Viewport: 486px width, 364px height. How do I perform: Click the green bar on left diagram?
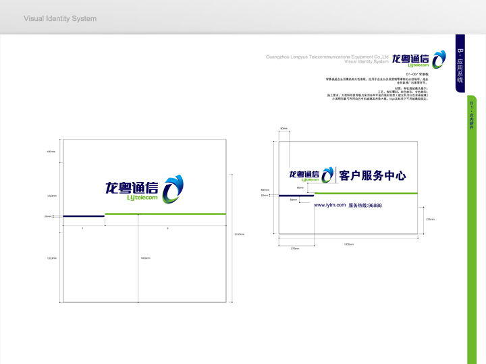pyautogui.click(x=165, y=214)
